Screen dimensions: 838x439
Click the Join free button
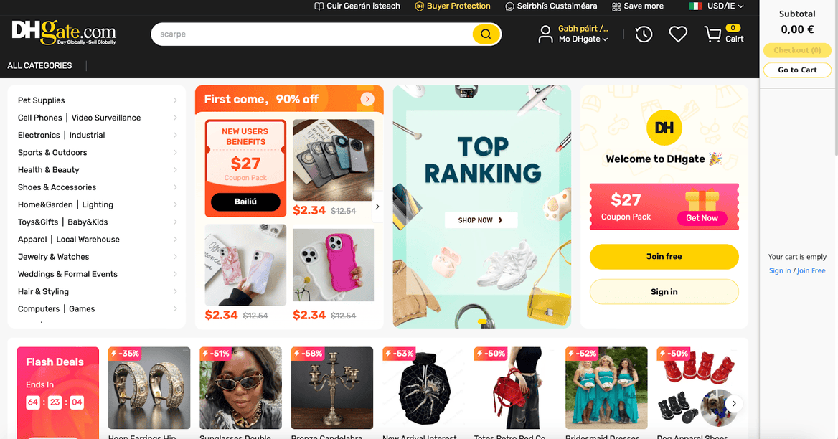coord(664,256)
